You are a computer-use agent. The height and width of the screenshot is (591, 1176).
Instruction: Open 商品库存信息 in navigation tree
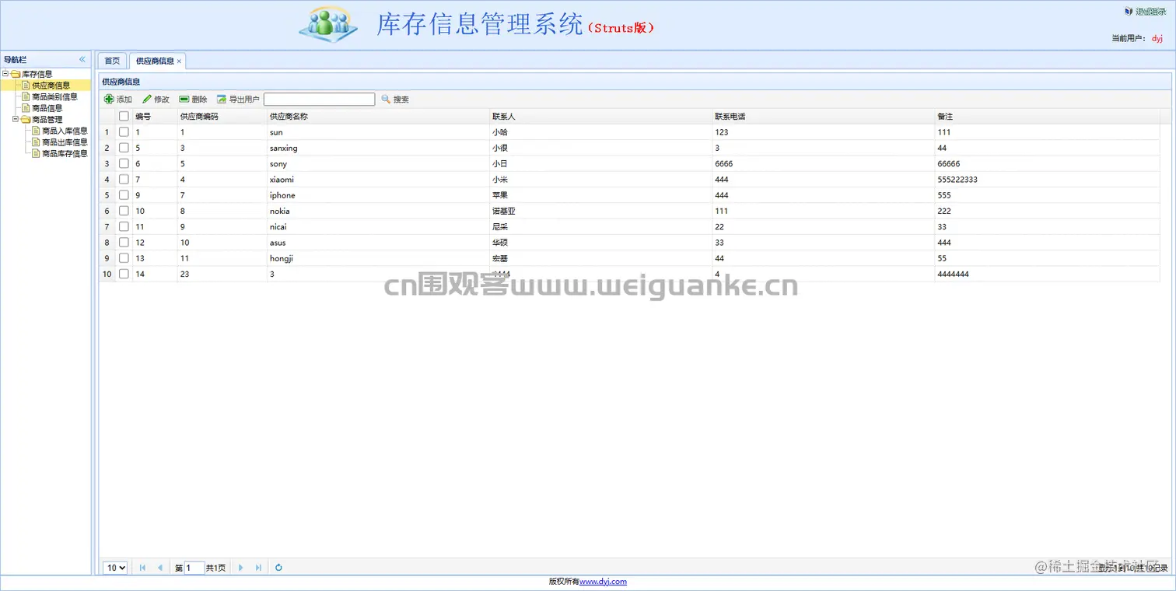[65, 154]
